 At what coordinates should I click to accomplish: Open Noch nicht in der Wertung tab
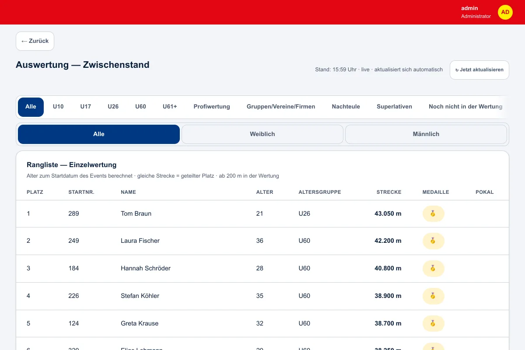[x=465, y=107]
